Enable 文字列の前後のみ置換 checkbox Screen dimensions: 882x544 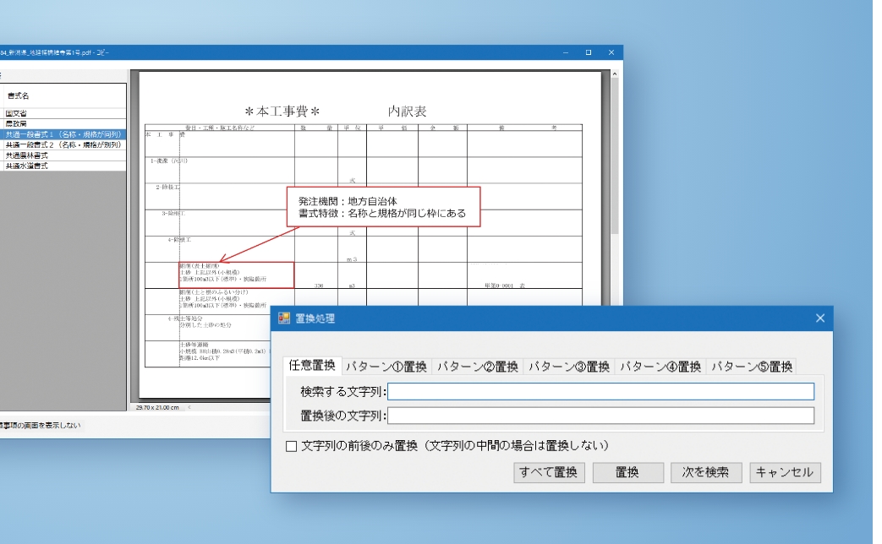(292, 445)
